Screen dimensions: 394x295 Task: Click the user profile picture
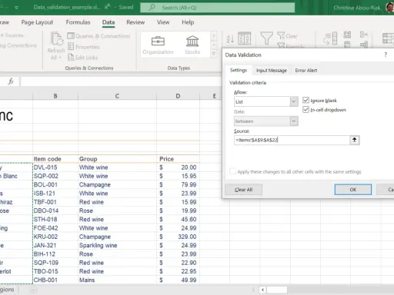pos(389,7)
